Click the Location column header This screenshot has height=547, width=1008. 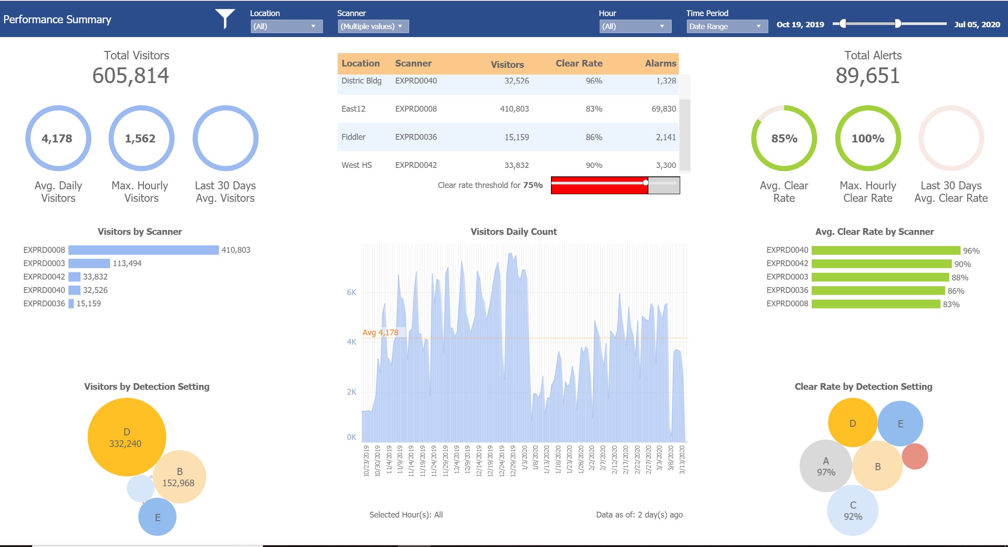point(360,63)
